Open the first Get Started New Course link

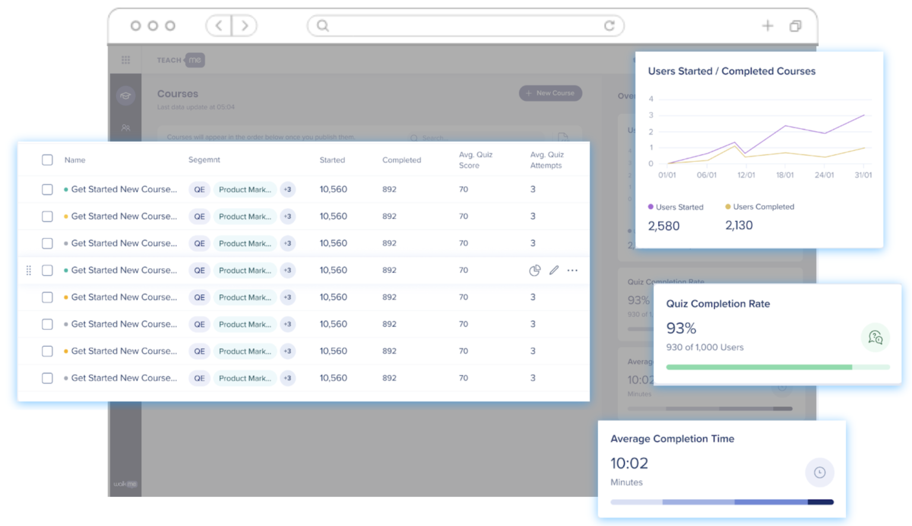123,189
